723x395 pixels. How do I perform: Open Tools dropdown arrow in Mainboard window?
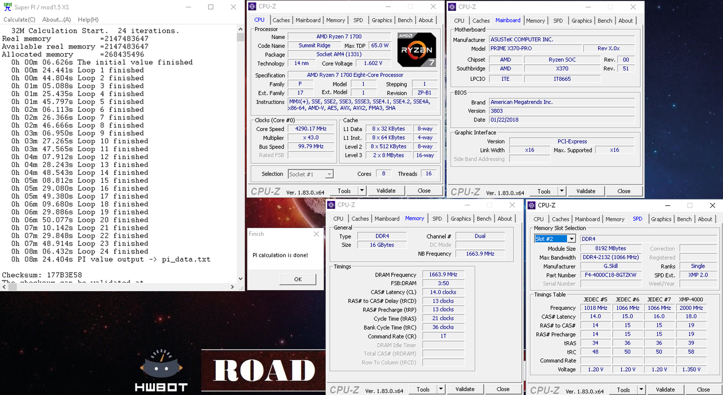(x=562, y=191)
